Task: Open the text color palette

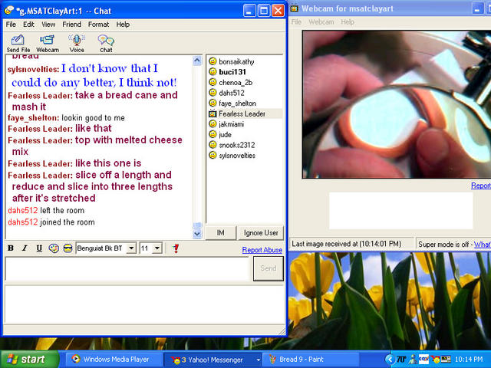Action: [x=54, y=248]
